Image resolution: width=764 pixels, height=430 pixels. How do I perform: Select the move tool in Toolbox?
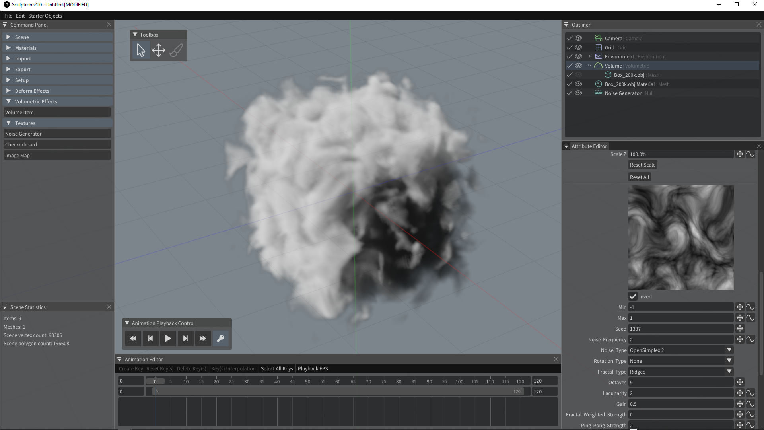pyautogui.click(x=158, y=51)
